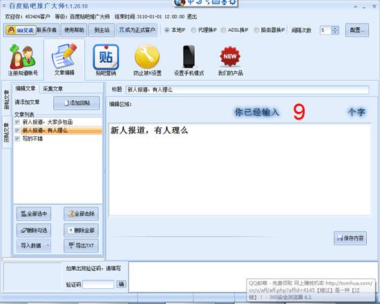Click the 联系作者 label button
The height and width of the screenshot is (304, 380).
47,30
